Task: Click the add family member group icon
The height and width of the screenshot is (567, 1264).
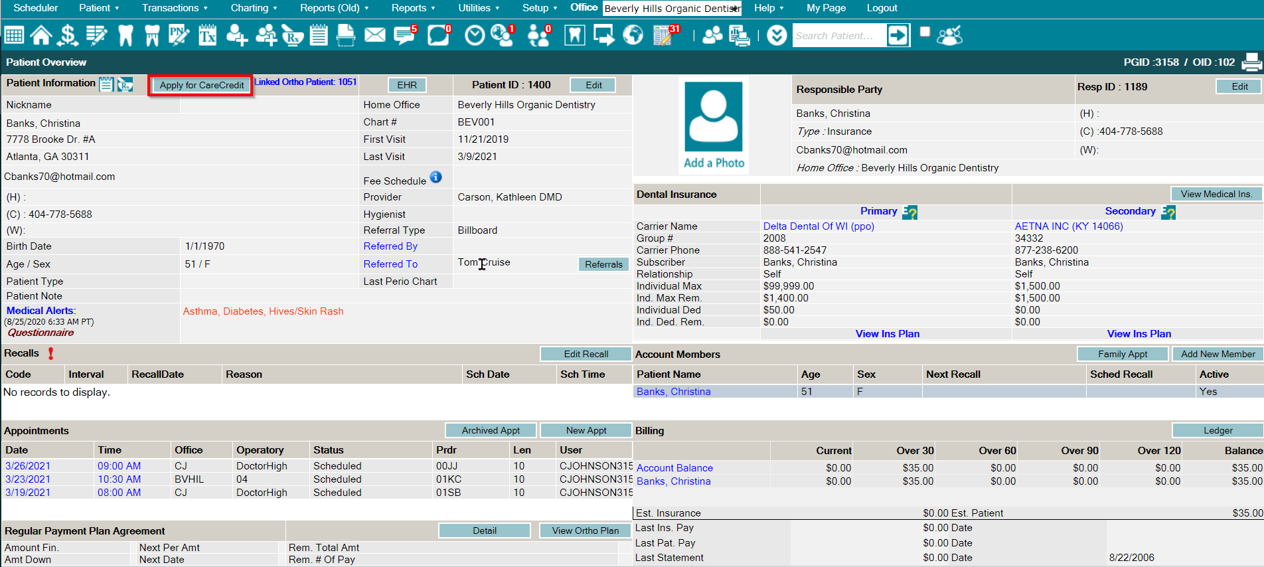Action: pyautogui.click(x=266, y=35)
